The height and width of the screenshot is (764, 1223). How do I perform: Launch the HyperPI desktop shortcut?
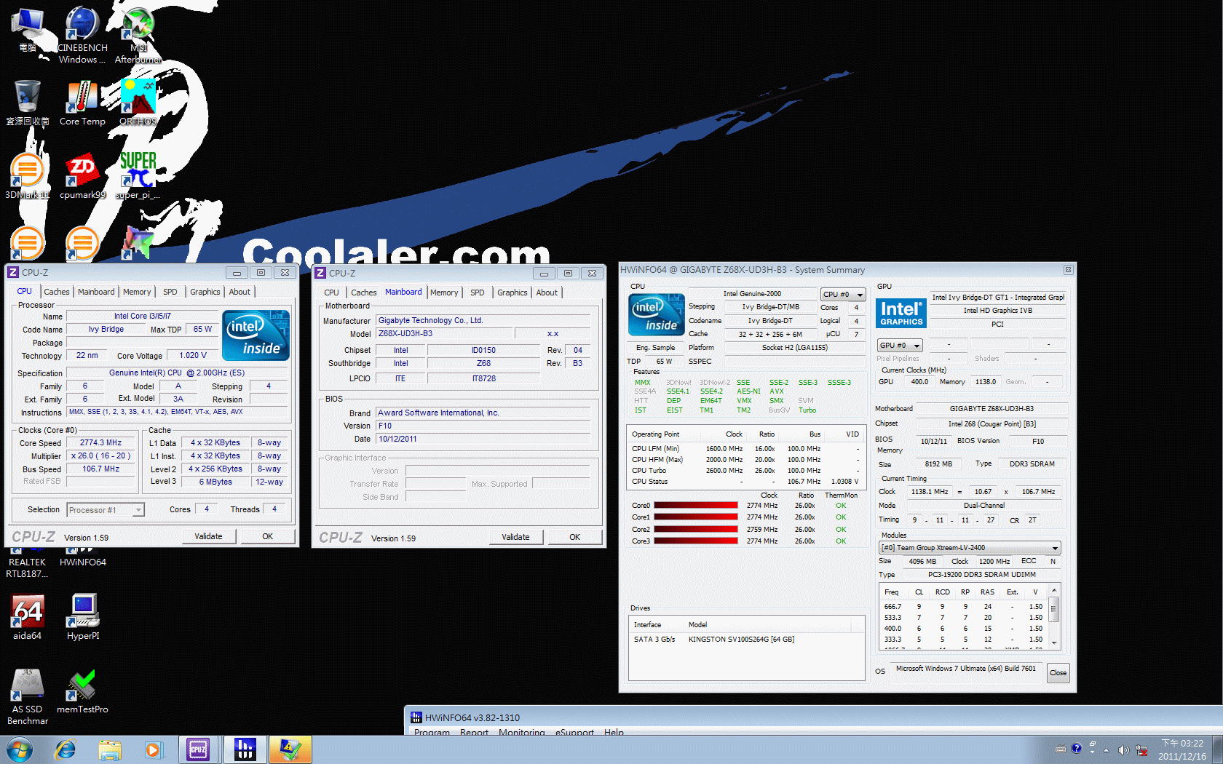[x=83, y=617]
